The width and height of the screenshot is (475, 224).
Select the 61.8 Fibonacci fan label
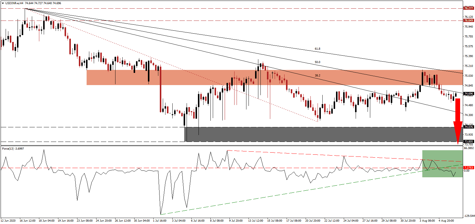[318, 49]
